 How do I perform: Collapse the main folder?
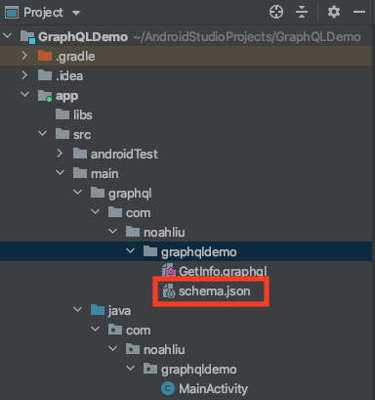click(61, 173)
